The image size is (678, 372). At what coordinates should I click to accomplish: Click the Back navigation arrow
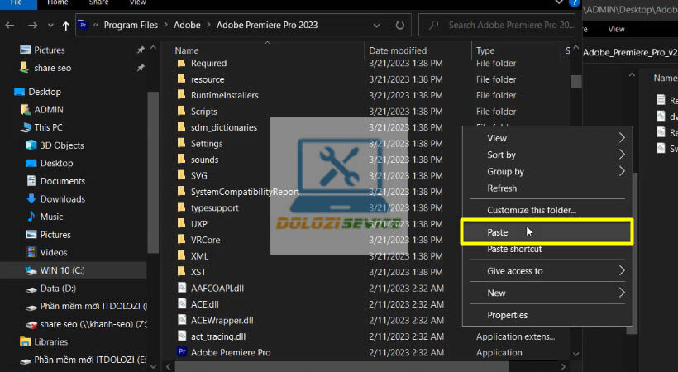10,26
